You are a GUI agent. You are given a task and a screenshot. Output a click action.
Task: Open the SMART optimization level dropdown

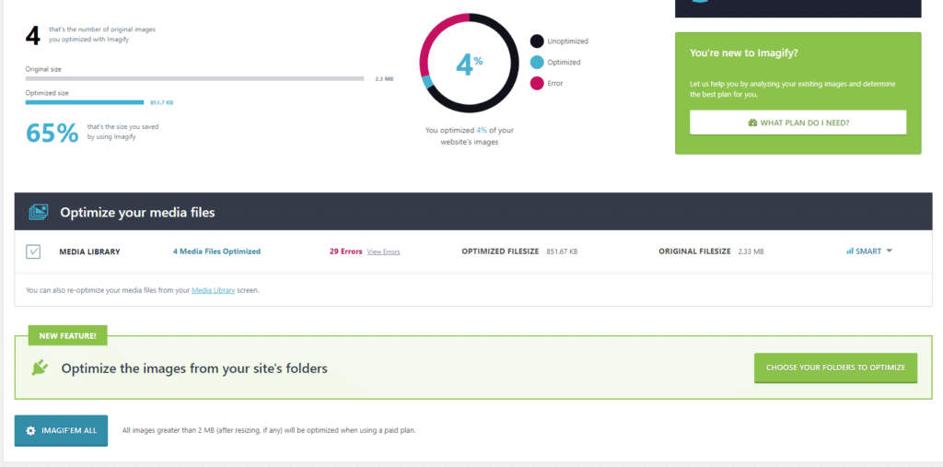pos(869,251)
